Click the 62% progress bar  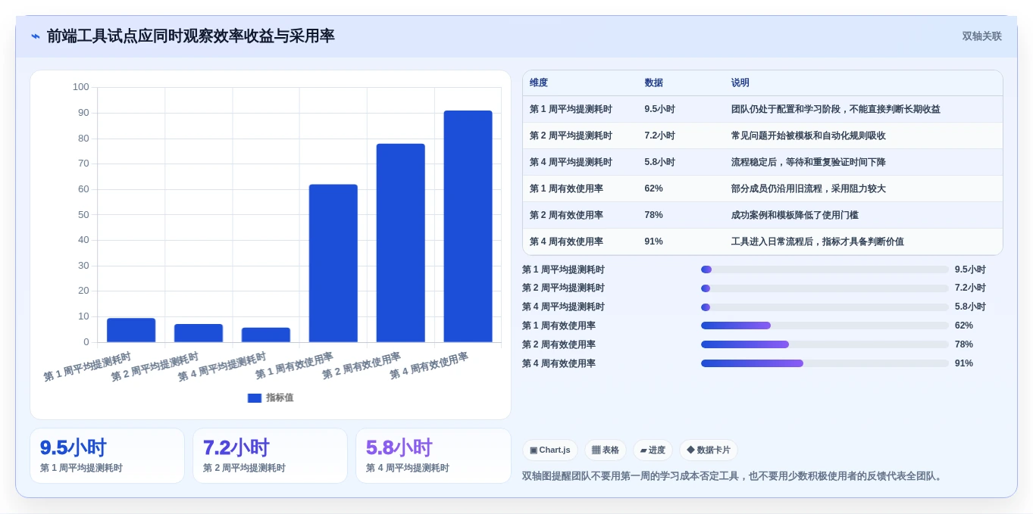coord(825,326)
